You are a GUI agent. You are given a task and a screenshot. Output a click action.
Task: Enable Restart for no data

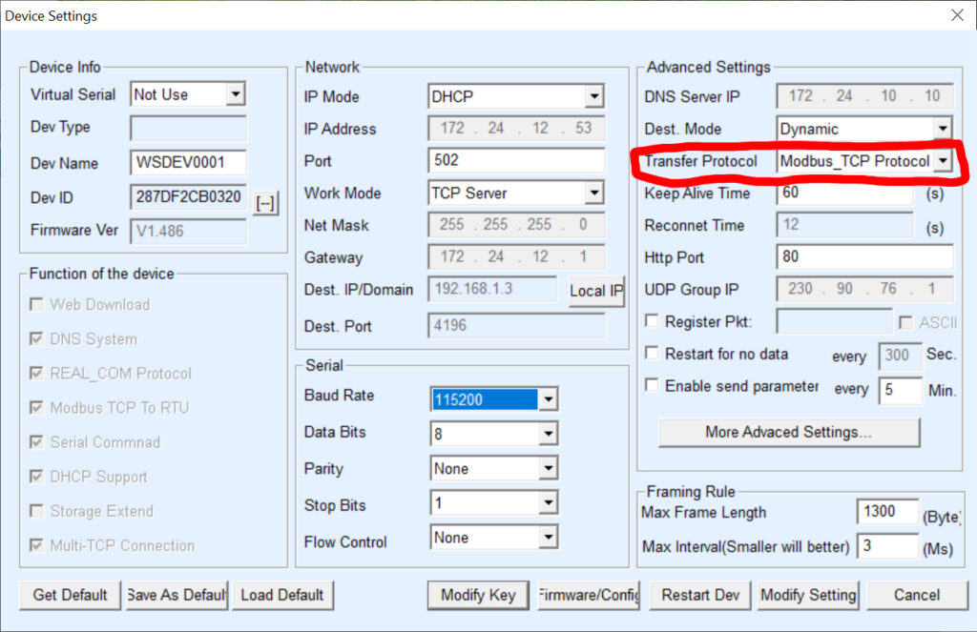click(652, 355)
